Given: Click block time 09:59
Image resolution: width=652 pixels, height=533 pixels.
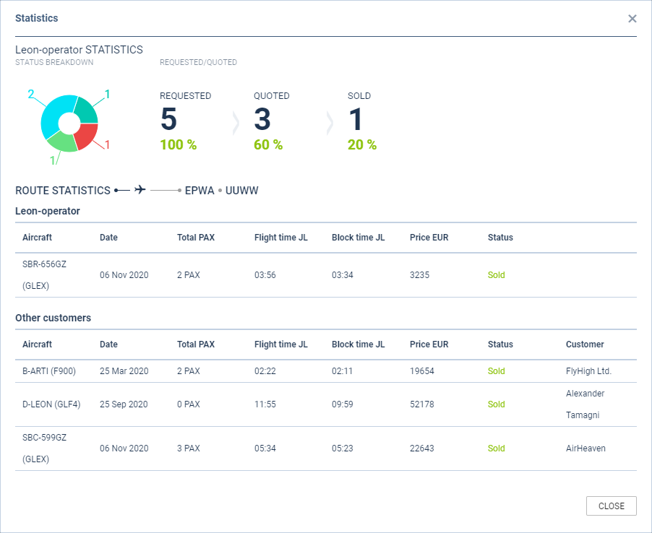Looking at the screenshot, I should point(342,404).
